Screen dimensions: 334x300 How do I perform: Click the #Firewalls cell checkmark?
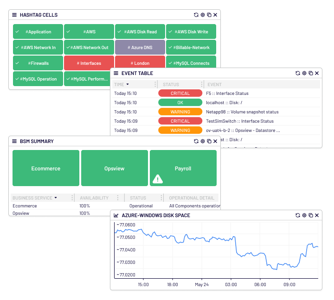(17, 63)
